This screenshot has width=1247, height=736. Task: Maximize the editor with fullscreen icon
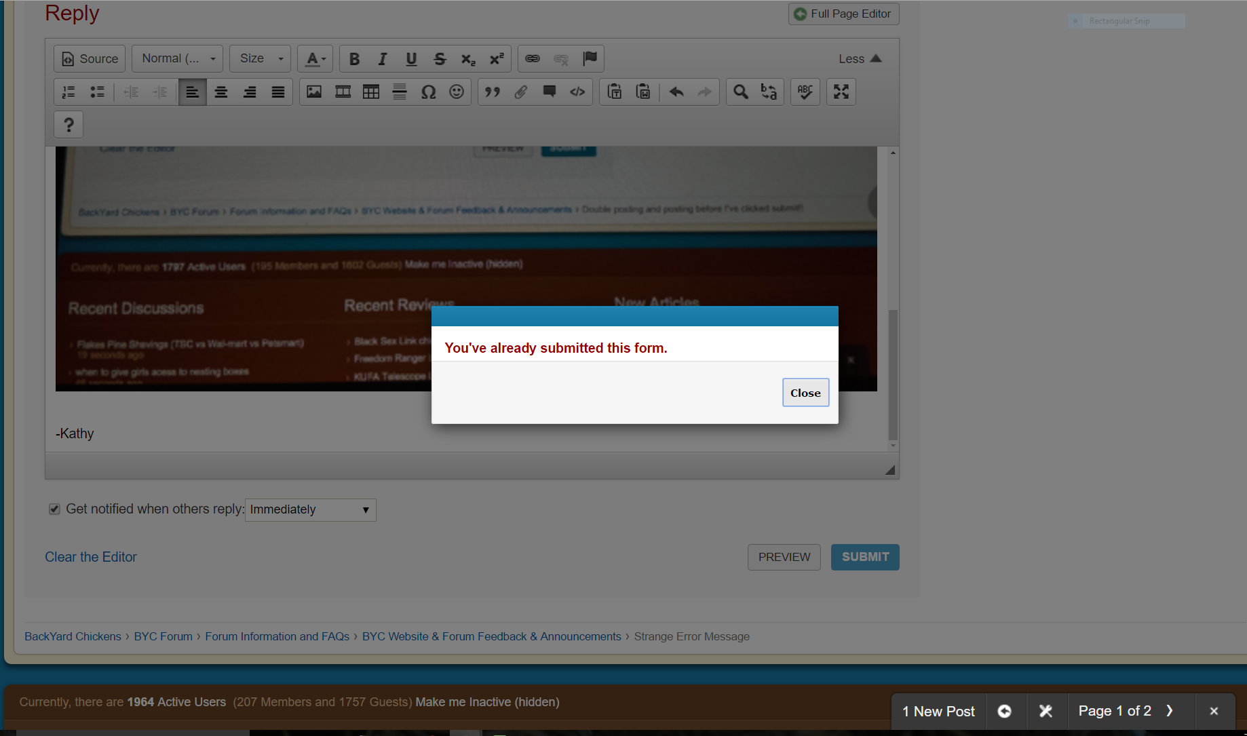click(x=841, y=92)
